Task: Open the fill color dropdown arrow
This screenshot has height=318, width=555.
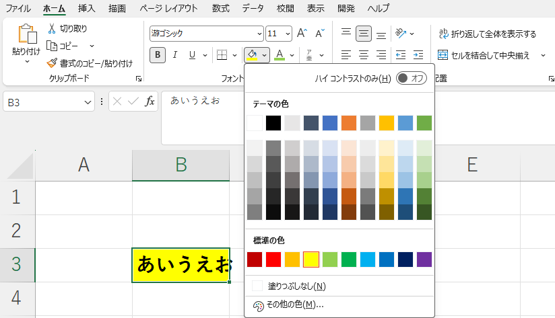Action: pos(264,56)
